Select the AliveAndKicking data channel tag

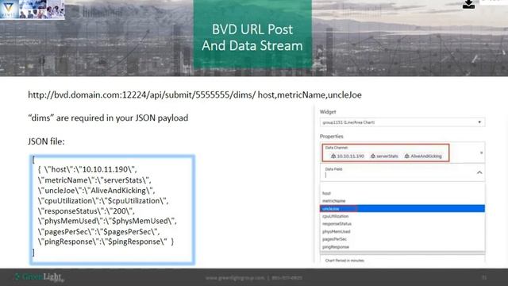[423, 157]
